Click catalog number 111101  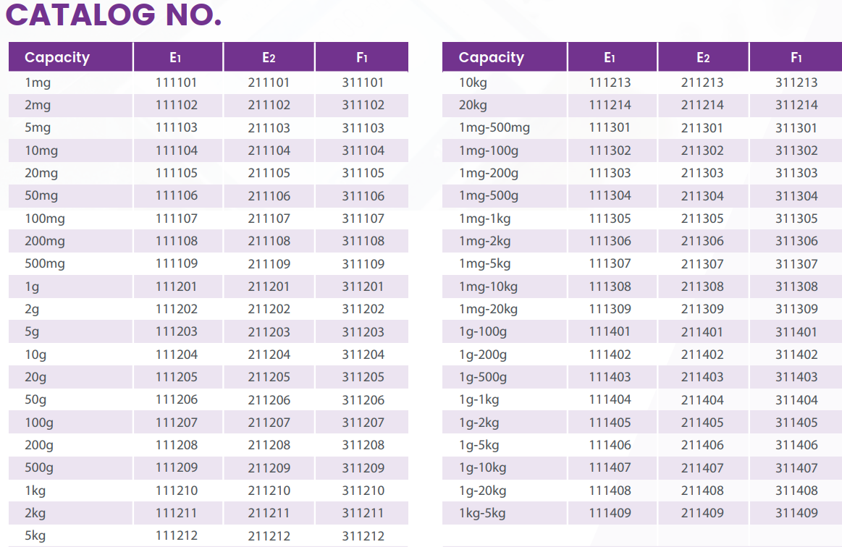pyautogui.click(x=176, y=82)
